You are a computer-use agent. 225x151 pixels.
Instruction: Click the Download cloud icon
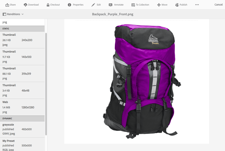pos(25,5)
